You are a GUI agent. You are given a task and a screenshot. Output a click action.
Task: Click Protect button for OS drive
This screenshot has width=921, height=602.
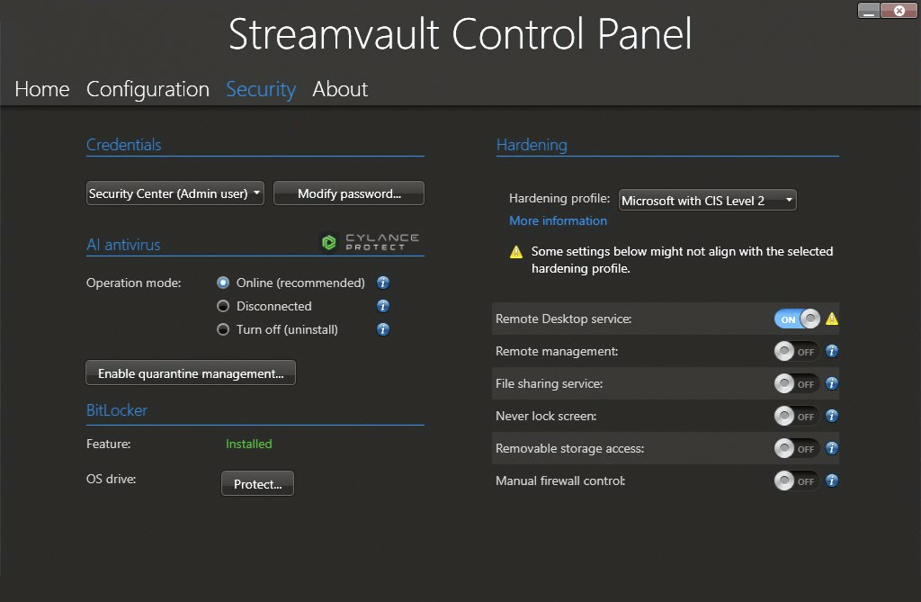coord(257,484)
